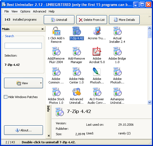Click the 143 installed programs label
Viewport: 153px width, 146px height.
tap(20, 20)
